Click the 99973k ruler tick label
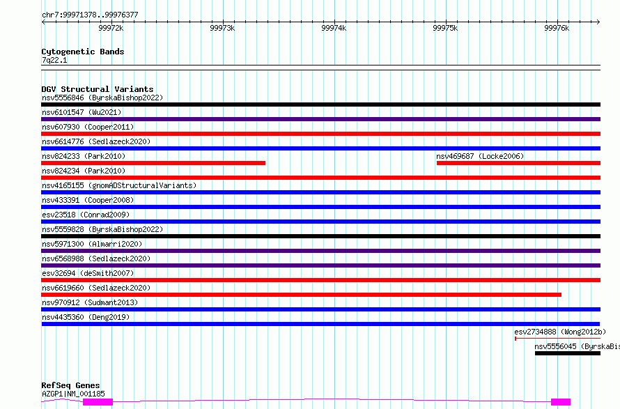Viewport: 620px width, 409px height. (x=222, y=28)
